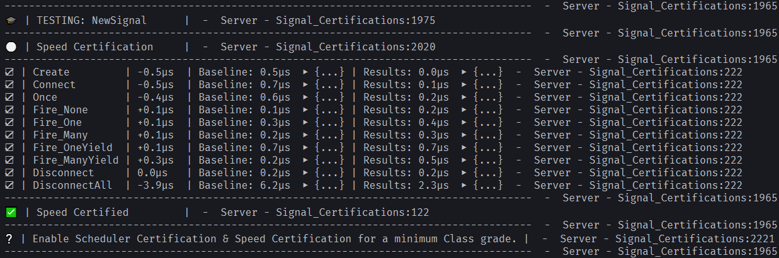Toggle the checkbox on the DisconnectAll row
This screenshot has height=258, width=779.
point(9,186)
